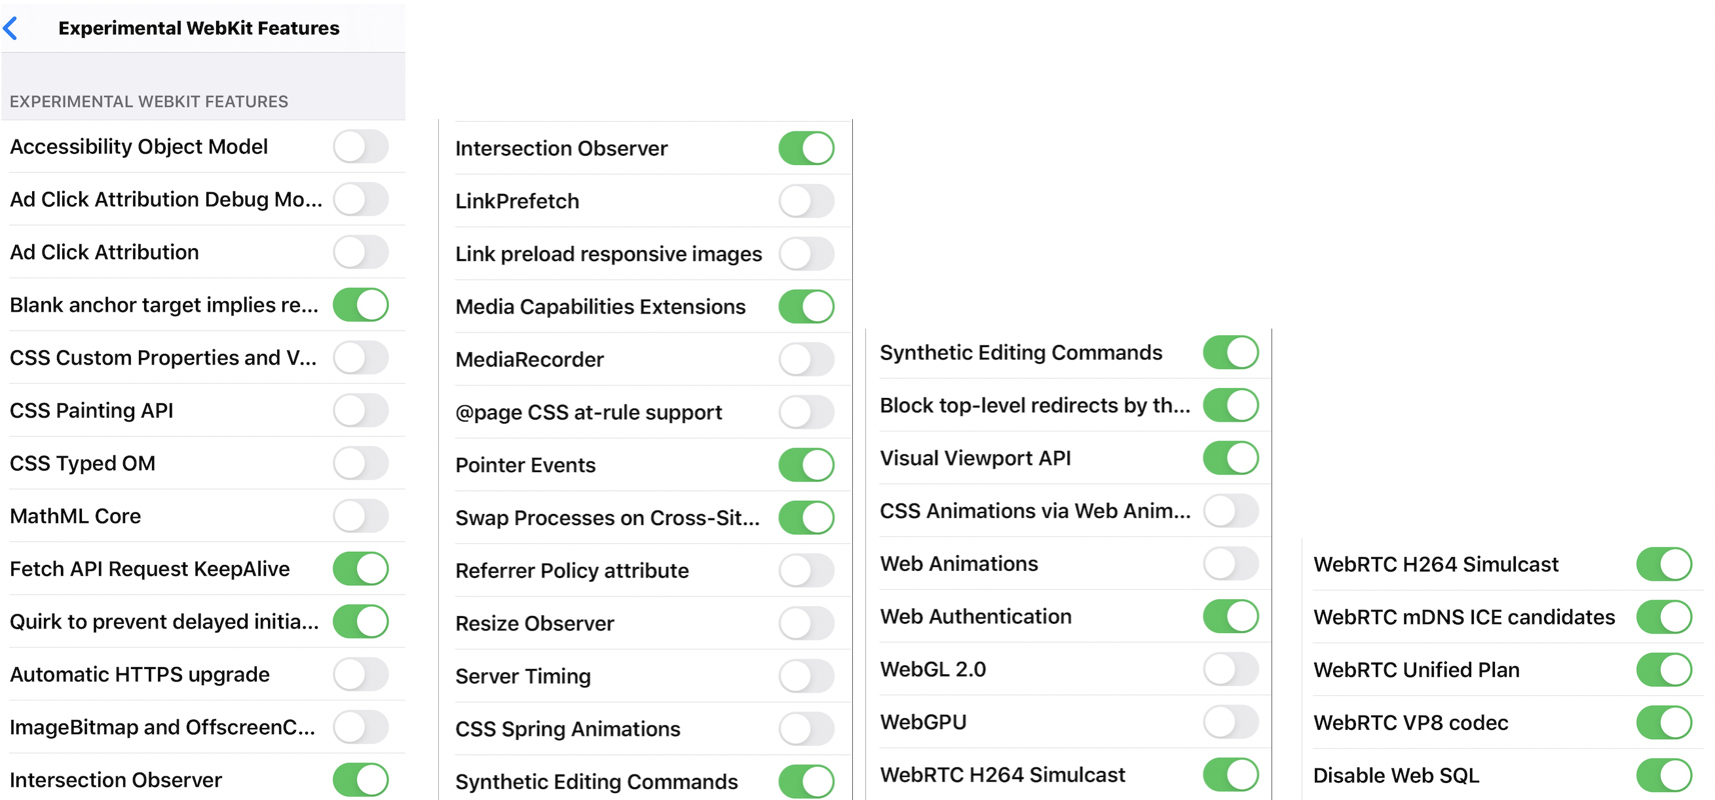Disable Blank anchor target implies rel toggle
1715x800 pixels.
tap(361, 305)
